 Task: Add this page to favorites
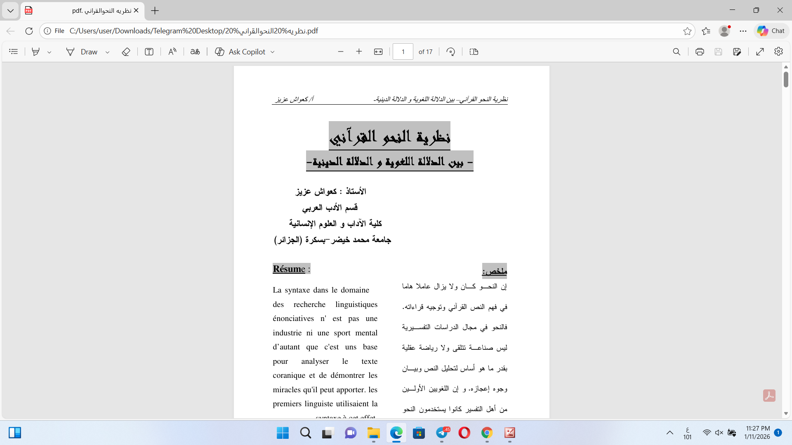687,31
